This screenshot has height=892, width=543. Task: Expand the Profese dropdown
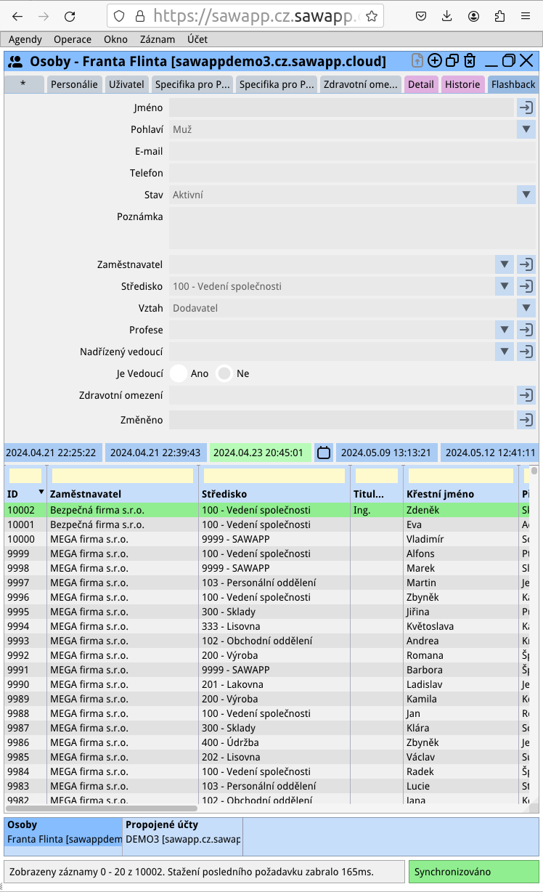pyautogui.click(x=504, y=330)
